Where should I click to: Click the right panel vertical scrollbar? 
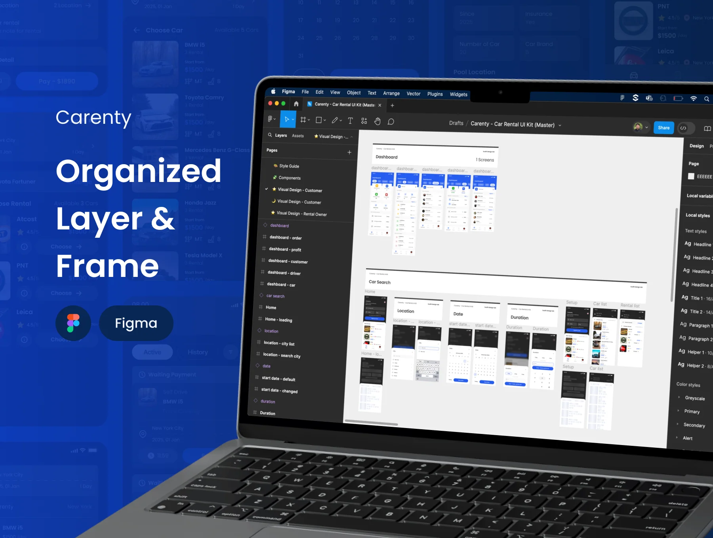click(x=673, y=254)
